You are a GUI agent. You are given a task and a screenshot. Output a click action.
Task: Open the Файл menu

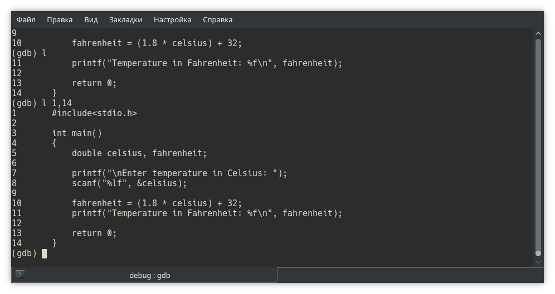(x=26, y=19)
